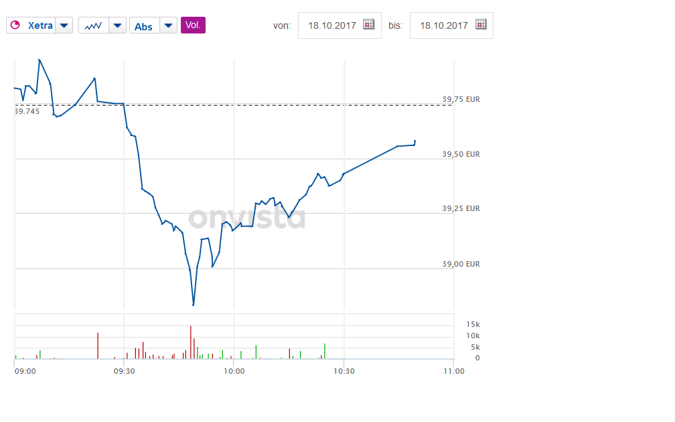
Task: Expand the chart type dropdown arrow
Action: coord(117,26)
